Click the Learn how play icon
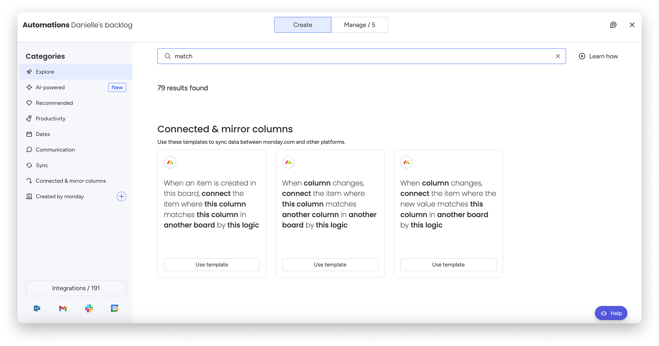 click(x=582, y=56)
